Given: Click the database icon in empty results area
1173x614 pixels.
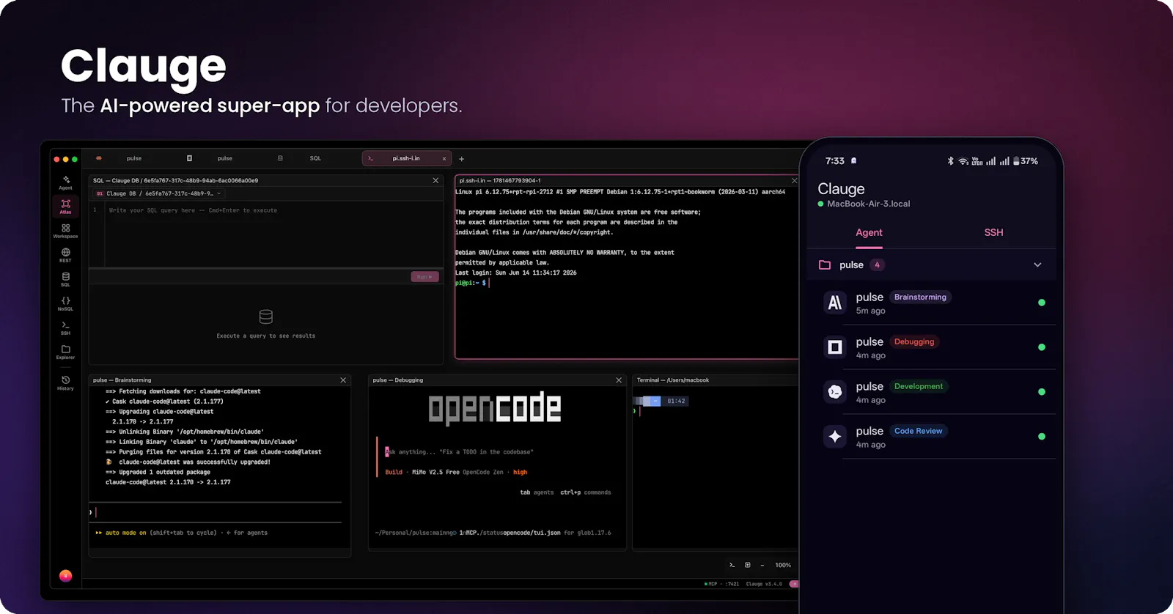Looking at the screenshot, I should (x=266, y=317).
